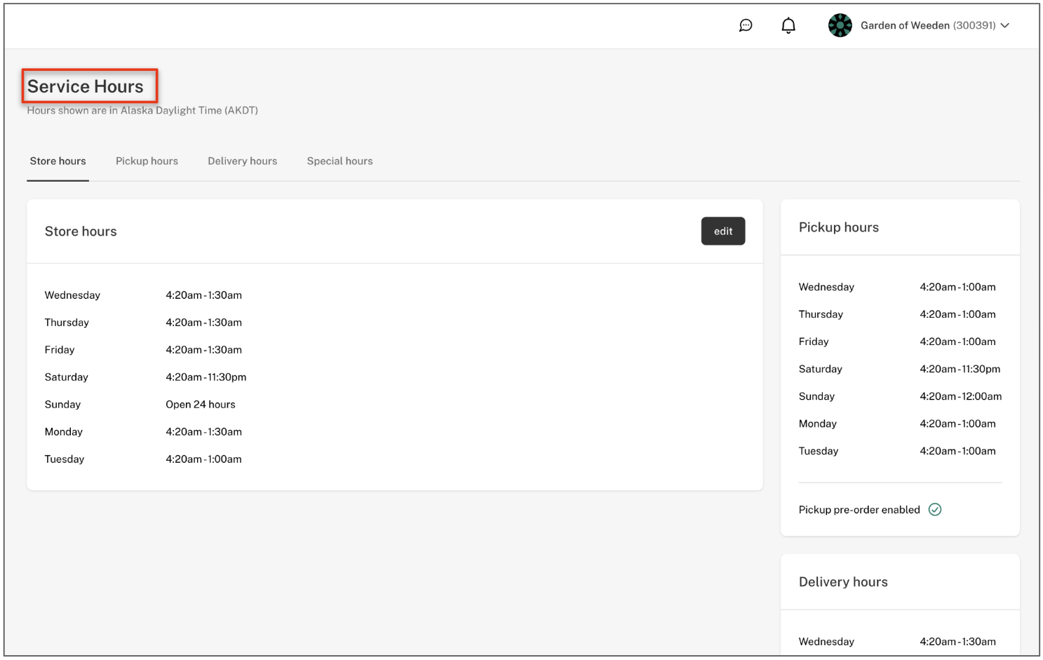The image size is (1043, 660).
Task: Click pickup Sunday hours 4:20am-12:00am
Action: coord(961,396)
